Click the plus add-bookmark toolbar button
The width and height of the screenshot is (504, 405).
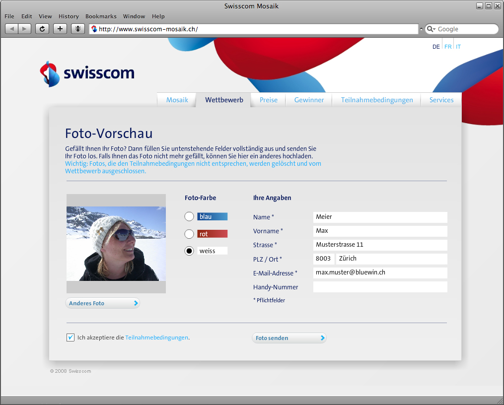[60, 29]
